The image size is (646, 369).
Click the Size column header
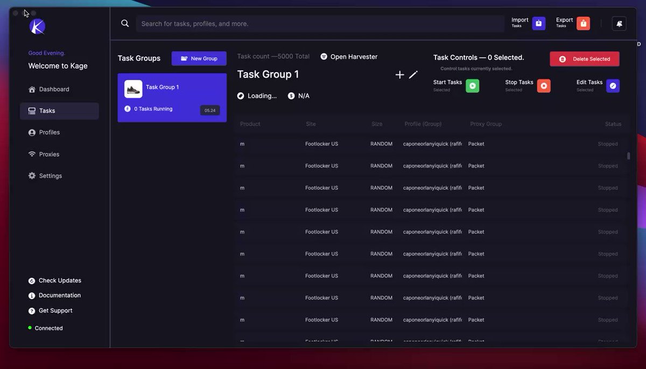point(377,124)
